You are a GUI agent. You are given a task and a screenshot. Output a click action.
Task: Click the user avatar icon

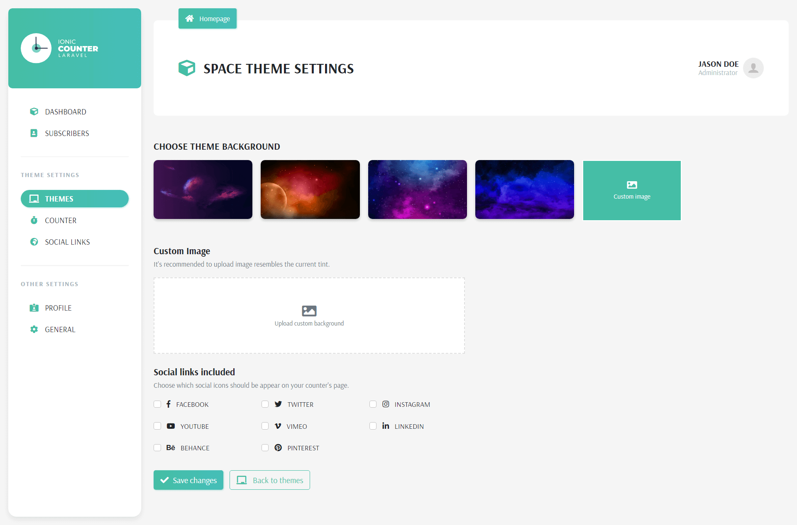coord(753,68)
